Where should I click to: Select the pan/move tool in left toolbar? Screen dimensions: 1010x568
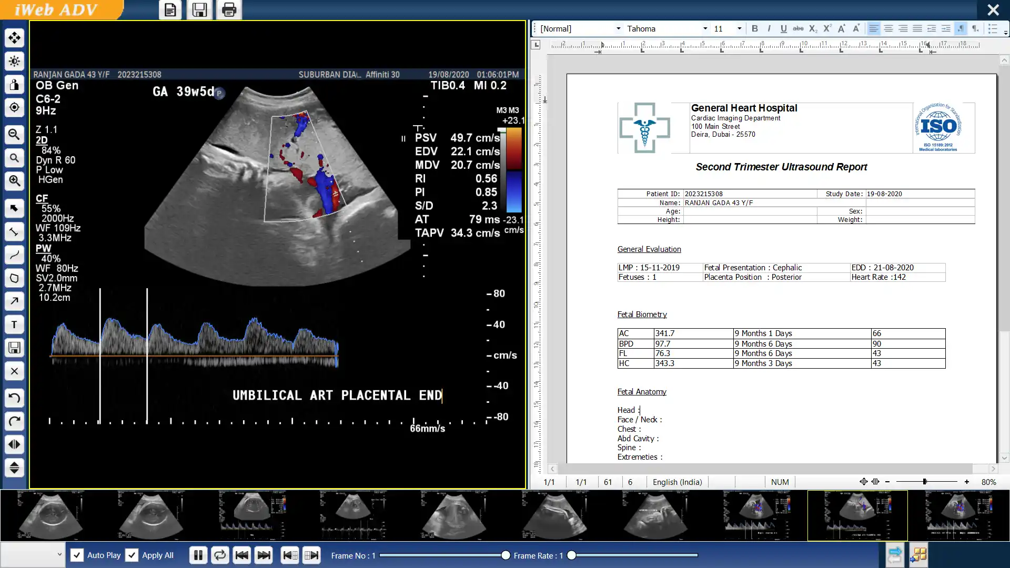click(x=14, y=38)
